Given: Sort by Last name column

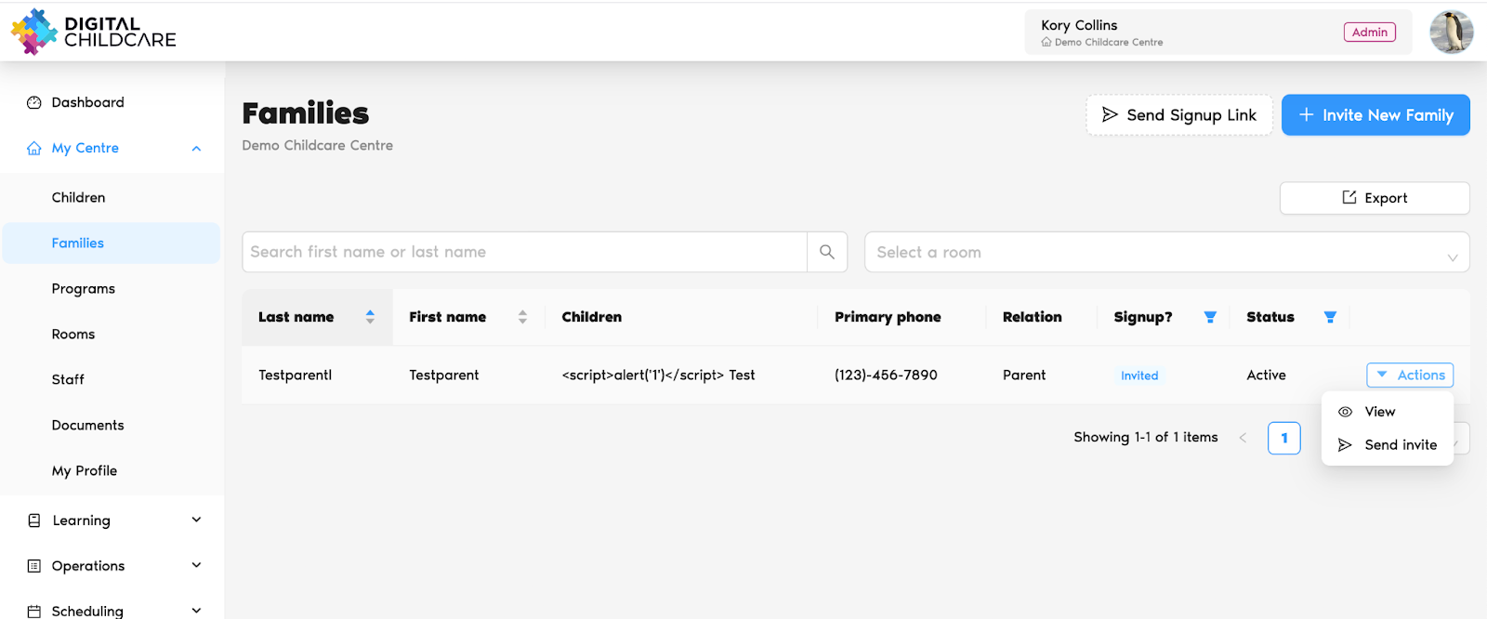Looking at the screenshot, I should coord(317,317).
